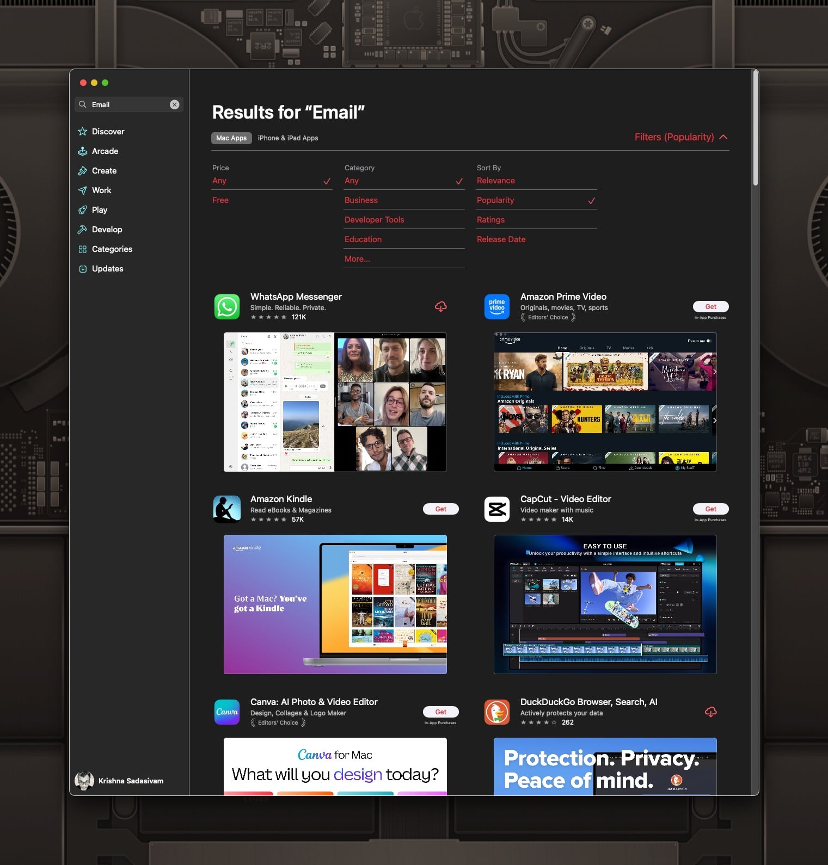Sort results by Relevance

click(x=495, y=181)
